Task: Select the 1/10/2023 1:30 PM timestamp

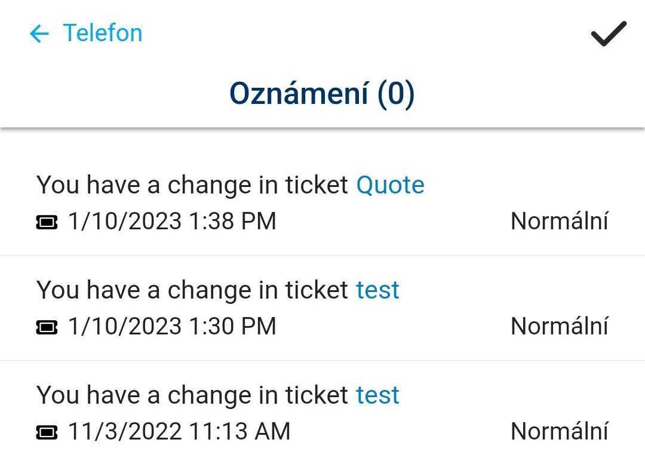Action: 172,327
